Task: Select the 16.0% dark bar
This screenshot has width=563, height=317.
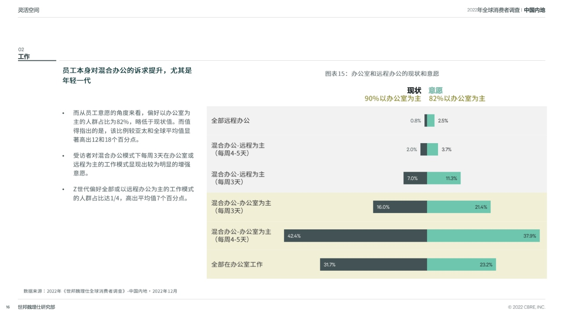Action: tap(400, 207)
